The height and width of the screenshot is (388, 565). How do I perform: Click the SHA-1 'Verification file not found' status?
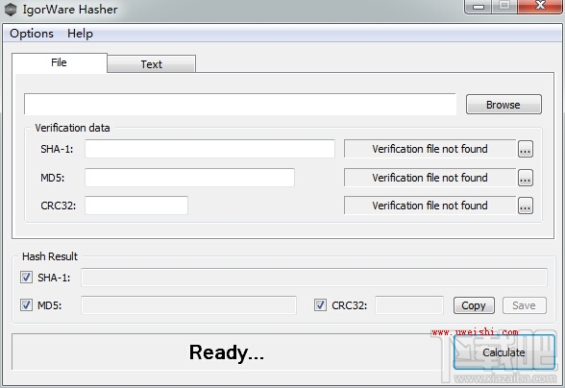[430, 149]
